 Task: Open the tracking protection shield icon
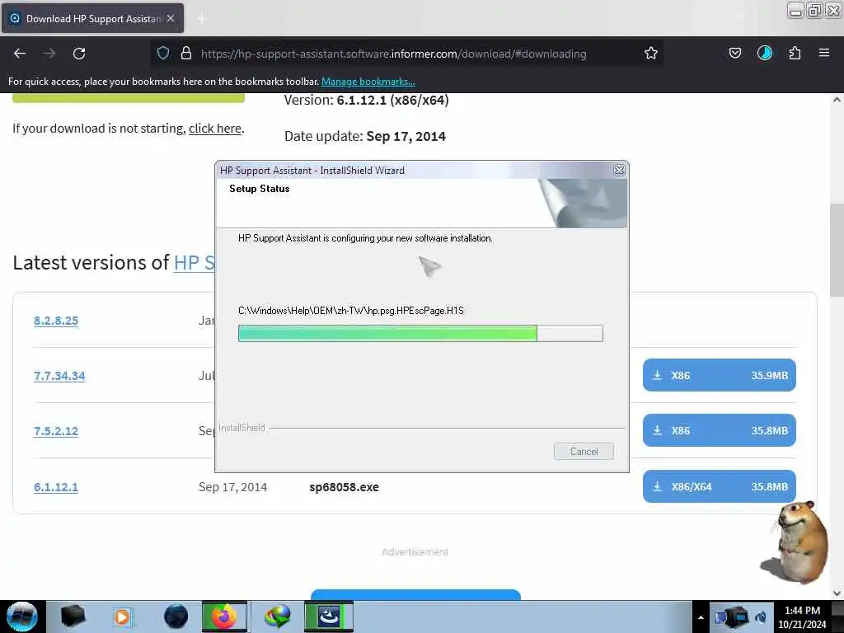[x=163, y=54]
